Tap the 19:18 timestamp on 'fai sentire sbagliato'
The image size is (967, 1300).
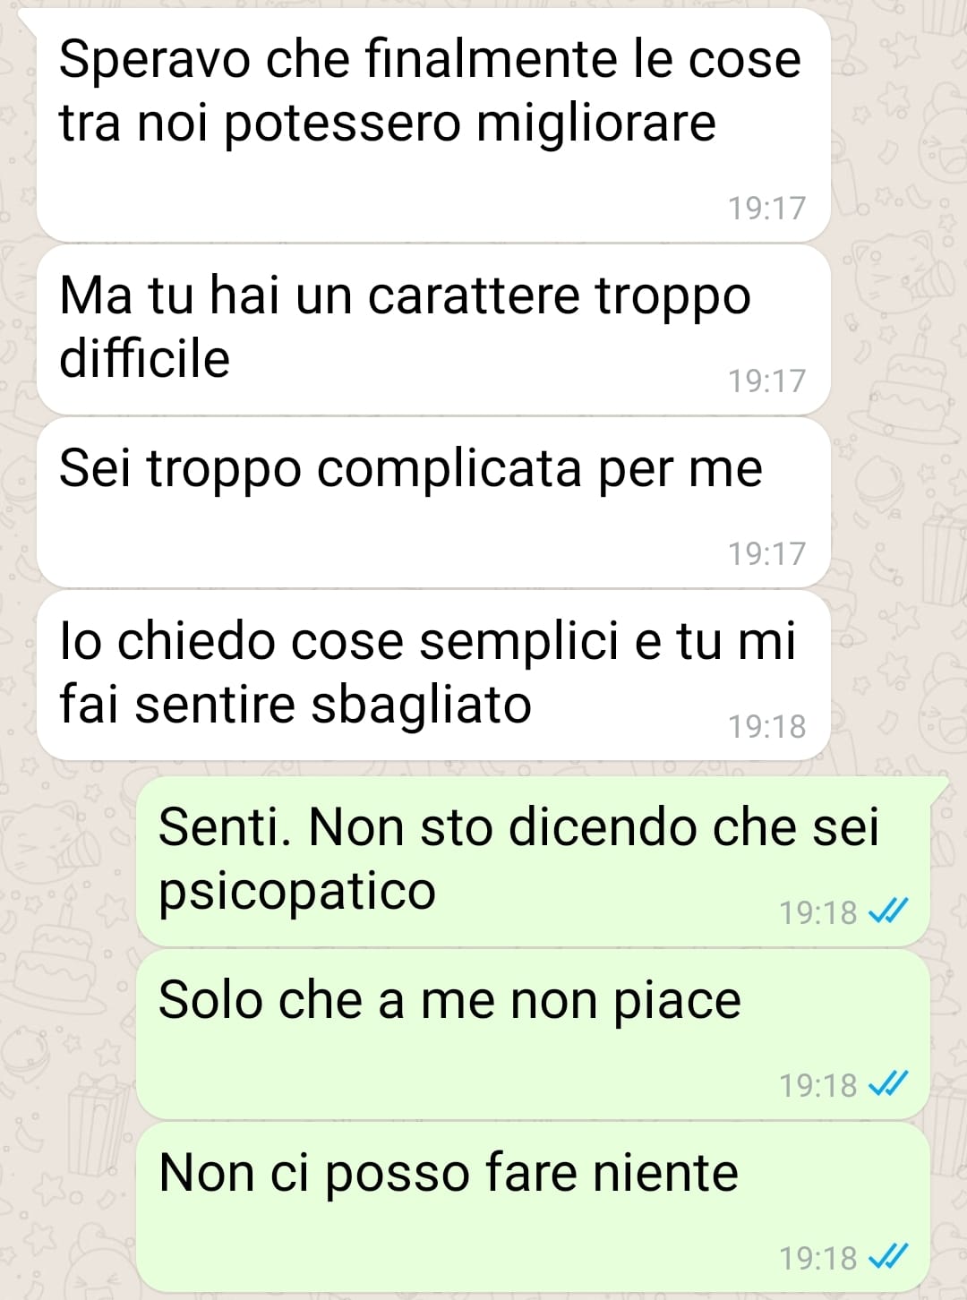coord(766,726)
